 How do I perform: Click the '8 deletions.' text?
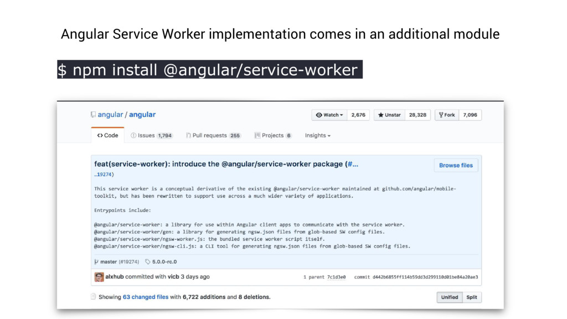(x=254, y=297)
